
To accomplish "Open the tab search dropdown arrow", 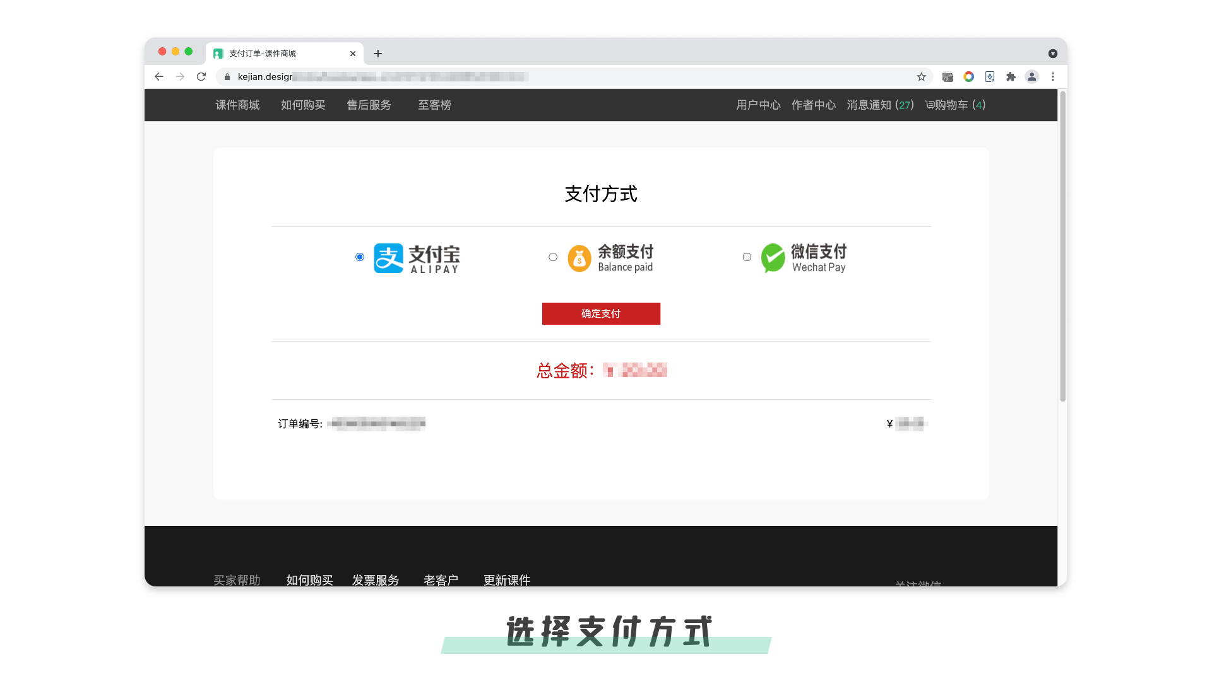I will point(1053,54).
